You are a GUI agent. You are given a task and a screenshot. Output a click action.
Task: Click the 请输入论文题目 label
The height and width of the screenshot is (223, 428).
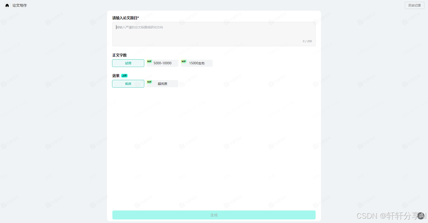tap(125, 18)
